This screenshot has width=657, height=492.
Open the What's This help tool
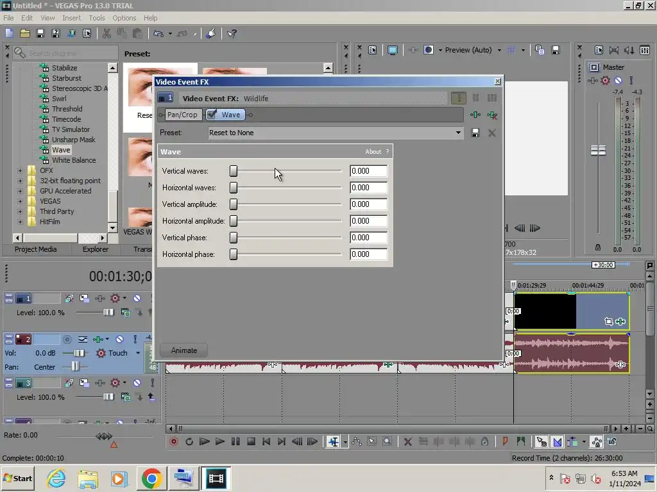pyautogui.click(x=232, y=33)
